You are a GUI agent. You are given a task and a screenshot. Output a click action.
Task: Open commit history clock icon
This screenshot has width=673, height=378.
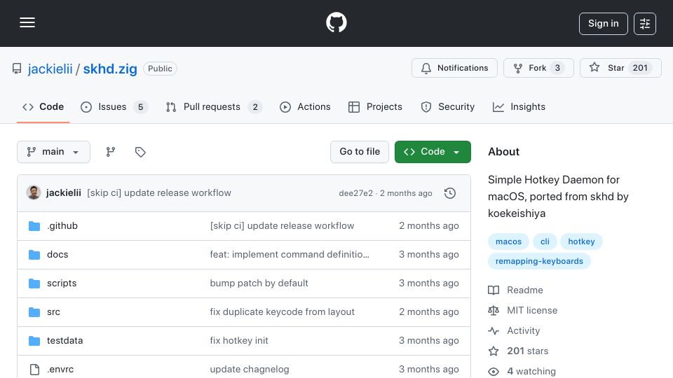(450, 193)
